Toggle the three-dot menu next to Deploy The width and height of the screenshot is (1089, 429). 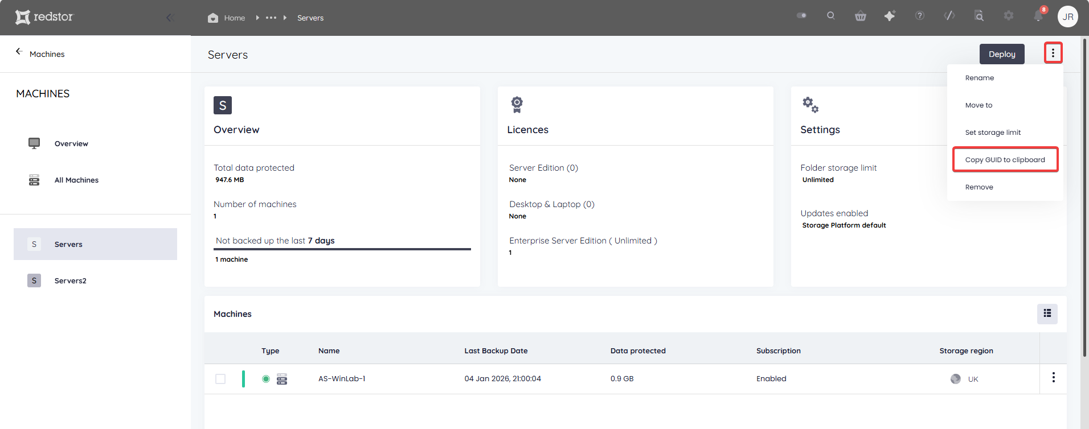[1053, 53]
